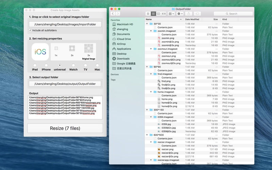Switch Finder to cover flow view
Viewport: 272px width, 170px height.
pyautogui.click(x=164, y=14)
